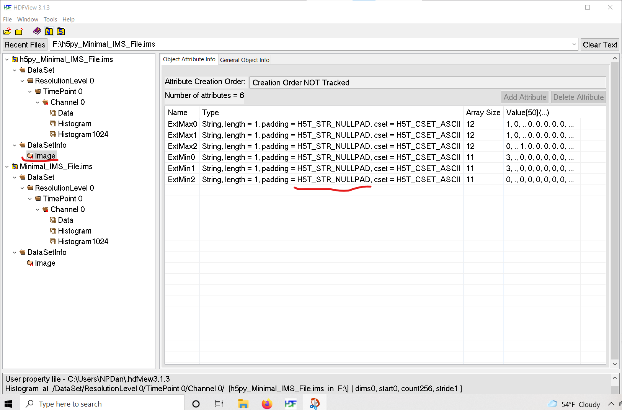Viewport: 622px width, 410px height.
Task: Select Histogram in h5py Channel 0
Action: [75, 124]
